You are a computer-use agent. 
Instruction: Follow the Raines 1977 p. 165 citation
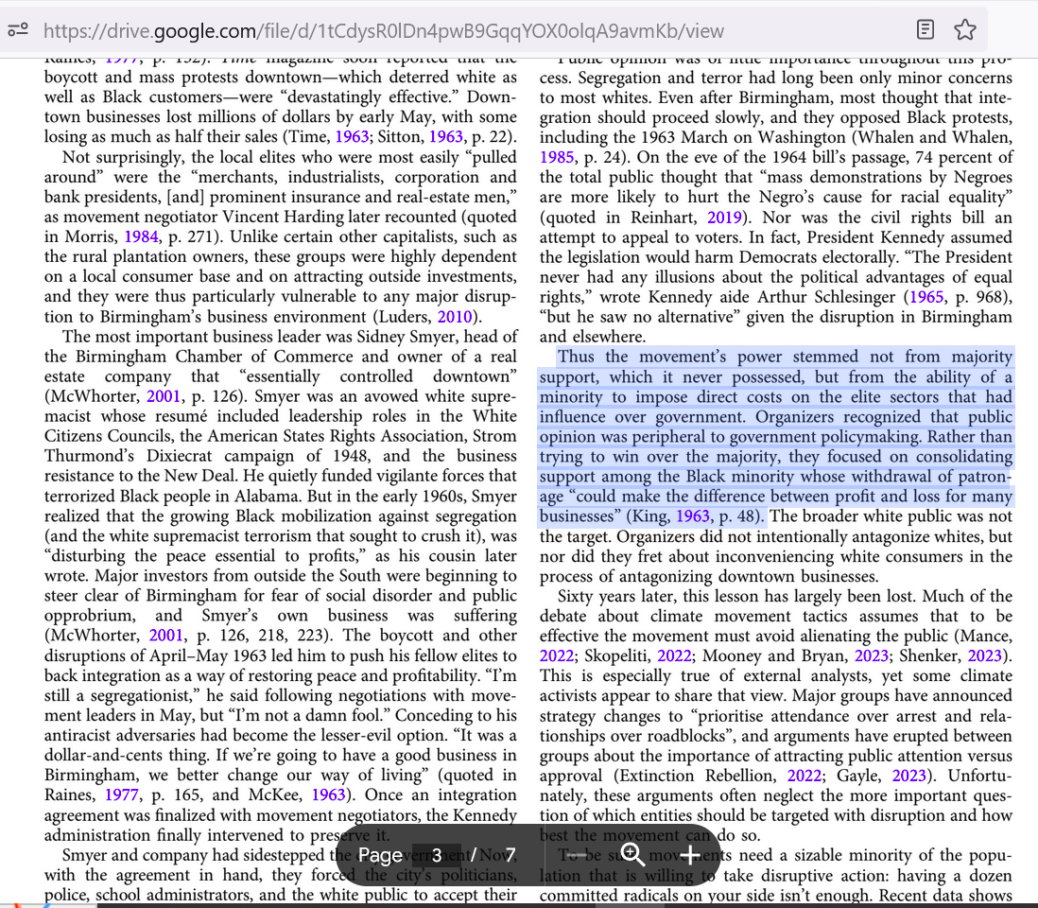tap(122, 794)
